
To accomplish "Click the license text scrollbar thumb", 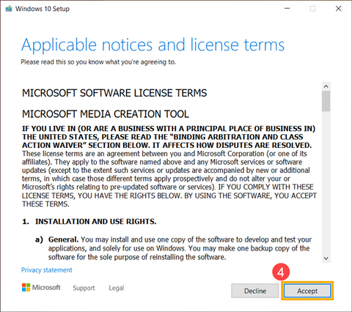I will tap(326, 101).
